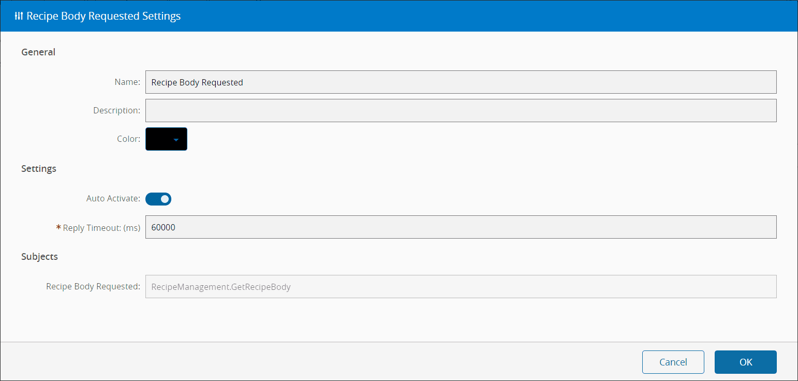Click the Color field label
798x381 pixels.
point(128,139)
